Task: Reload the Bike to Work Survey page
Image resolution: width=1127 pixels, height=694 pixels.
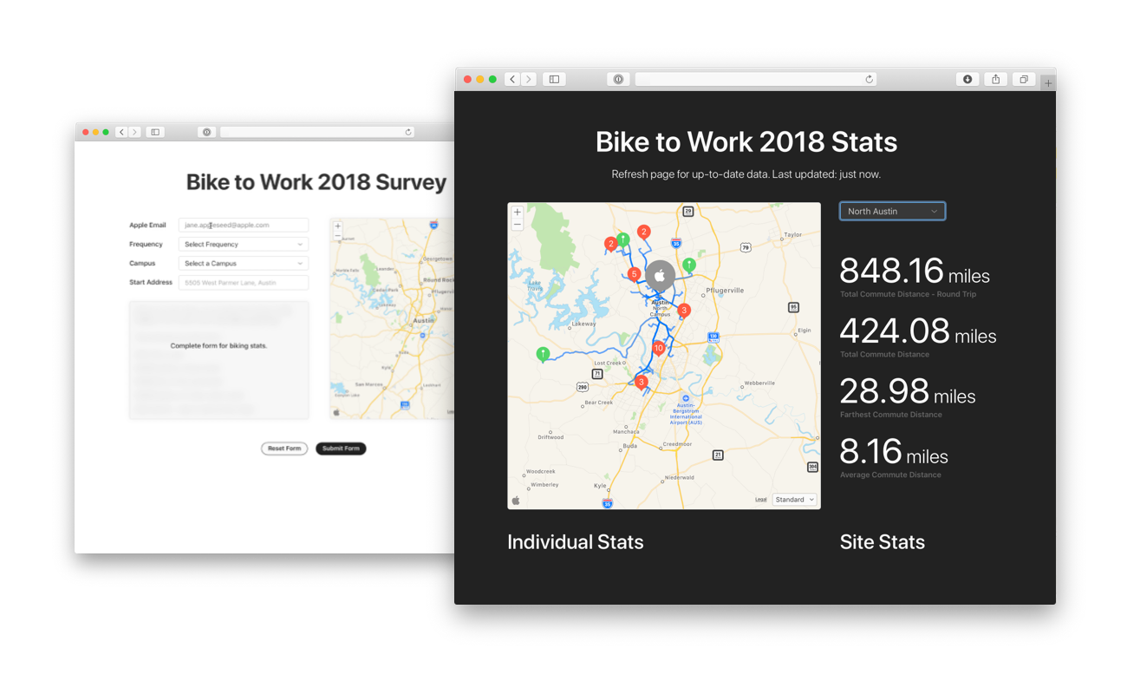Action: (x=408, y=132)
